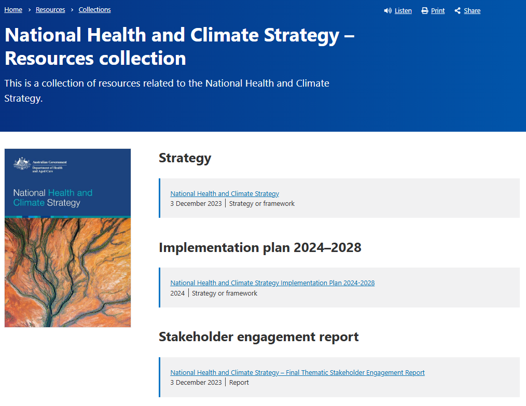Click the Stakeholder engagement report heading
The width and height of the screenshot is (526, 406).
258,337
